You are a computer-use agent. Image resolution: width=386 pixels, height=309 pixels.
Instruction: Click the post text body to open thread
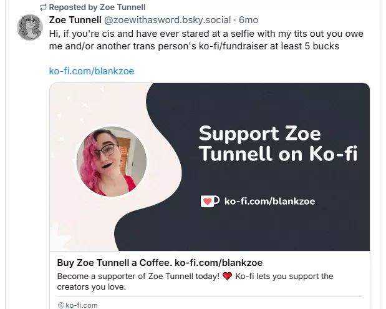coord(206,39)
